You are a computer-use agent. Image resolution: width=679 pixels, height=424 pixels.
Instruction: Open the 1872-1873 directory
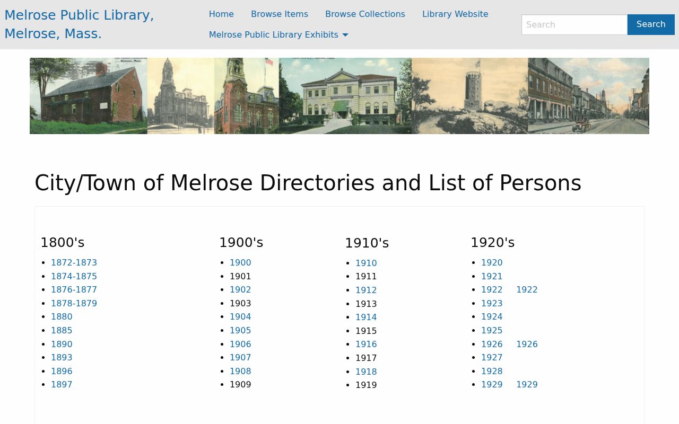click(x=74, y=263)
